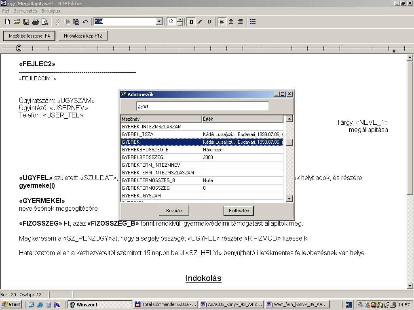The width and height of the screenshot is (414, 310).
Task: Click the «GYERMEKEI» field in the document
Action: pyautogui.click(x=42, y=201)
